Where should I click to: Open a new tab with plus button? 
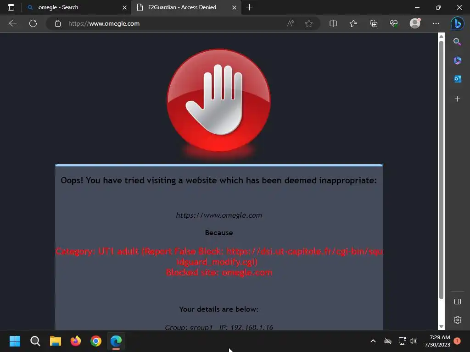click(x=249, y=7)
